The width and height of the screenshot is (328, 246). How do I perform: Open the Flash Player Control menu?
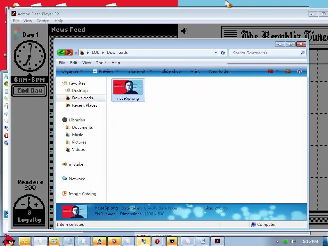[x=43, y=21]
